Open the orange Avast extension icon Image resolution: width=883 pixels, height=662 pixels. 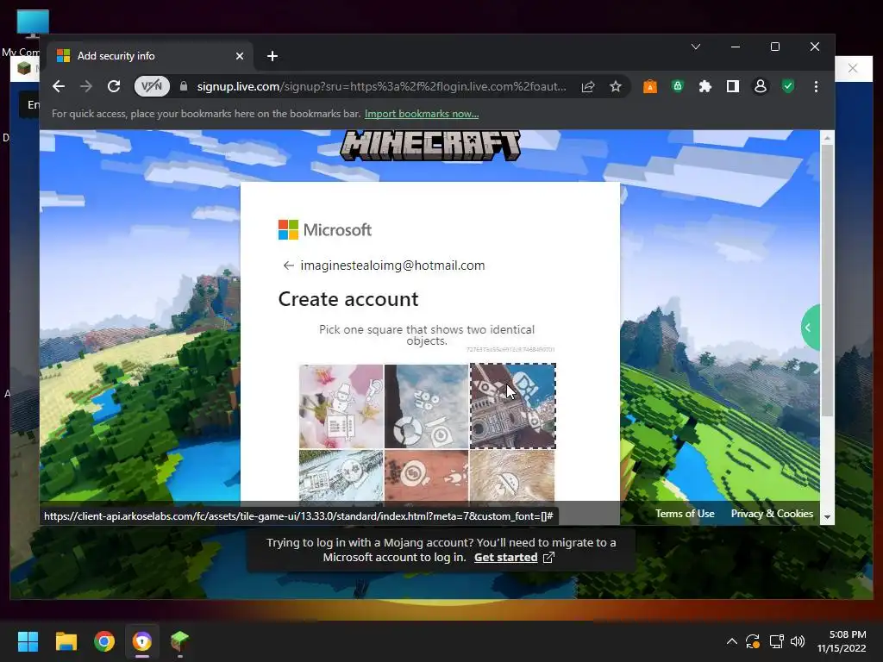[x=650, y=87]
